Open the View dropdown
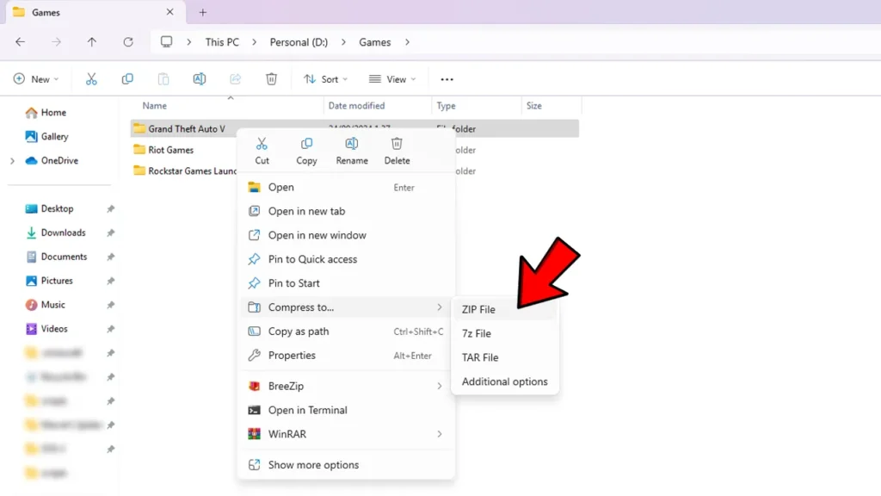The width and height of the screenshot is (881, 496). 391,78
